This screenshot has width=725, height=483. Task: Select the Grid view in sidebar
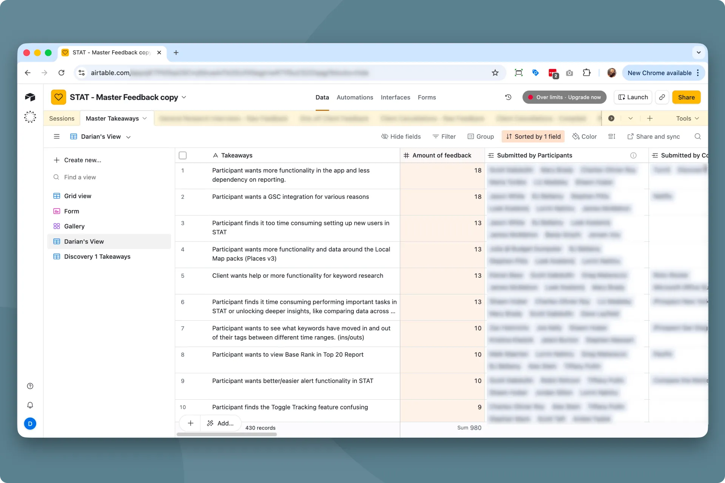109,196
